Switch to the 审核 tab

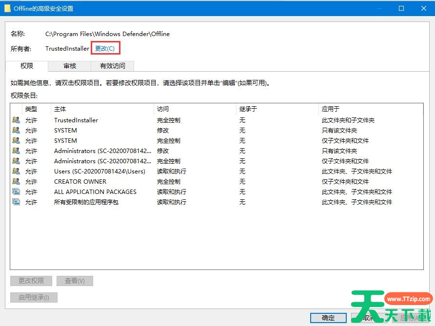click(69, 66)
